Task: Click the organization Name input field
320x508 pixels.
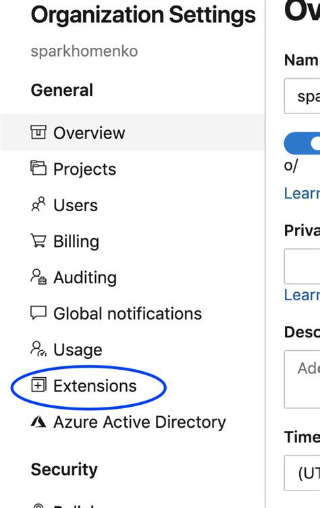Action: [x=302, y=96]
